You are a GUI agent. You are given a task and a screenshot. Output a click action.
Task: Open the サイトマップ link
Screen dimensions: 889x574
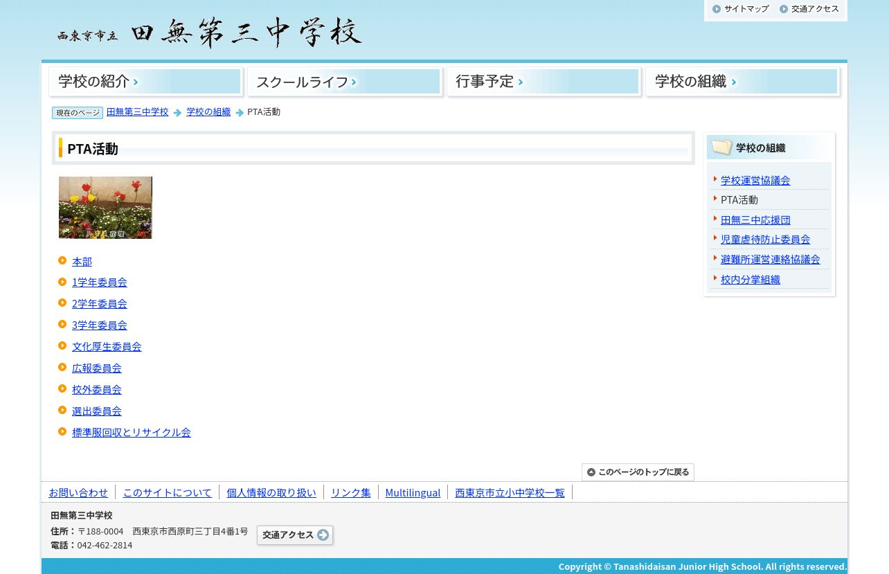click(740, 9)
